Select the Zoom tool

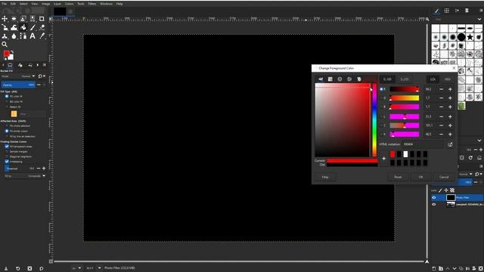click(5, 45)
